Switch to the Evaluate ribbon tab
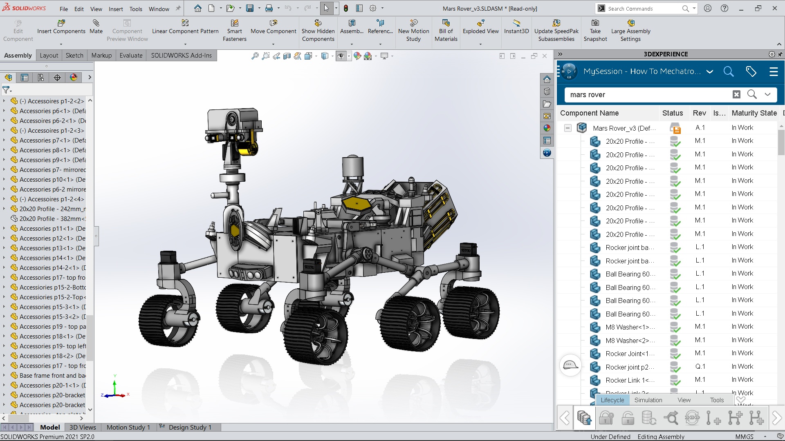Image resolution: width=785 pixels, height=441 pixels. (x=130, y=55)
